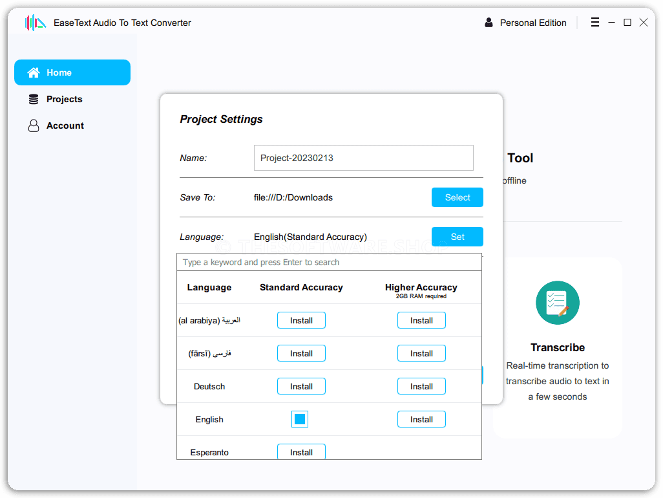Install Arabic Standard Accuracy model
Screen dimensions: 663x498
[x=301, y=320]
